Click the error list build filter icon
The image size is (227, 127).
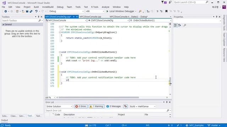[x=126, y=107]
